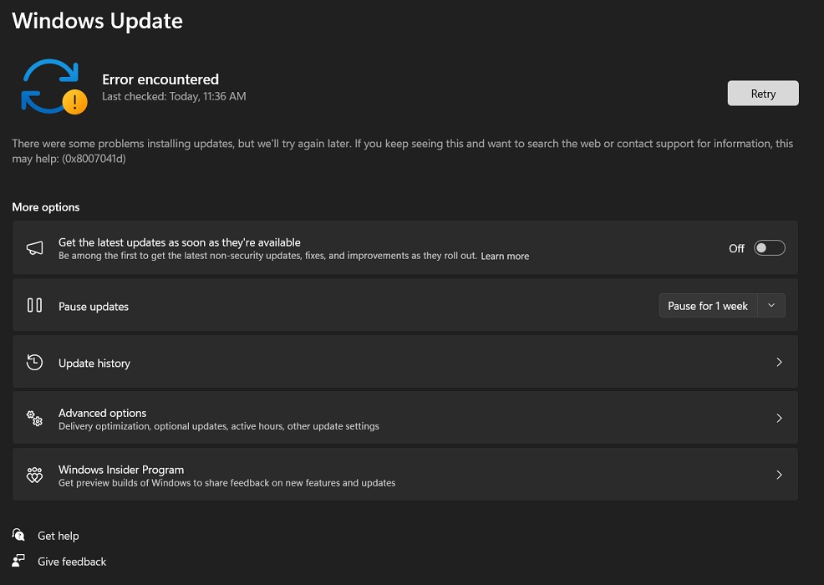Click Pause for 1 week
Viewport: 824px width, 585px height.
(x=708, y=305)
